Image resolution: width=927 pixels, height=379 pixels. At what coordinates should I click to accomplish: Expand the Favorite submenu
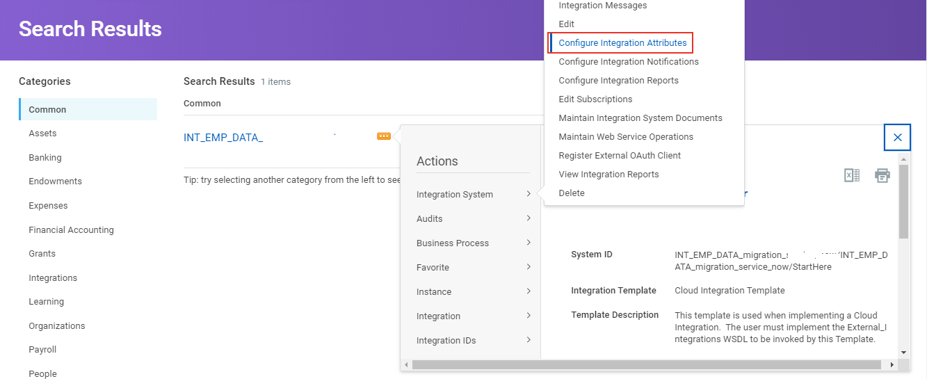point(473,268)
